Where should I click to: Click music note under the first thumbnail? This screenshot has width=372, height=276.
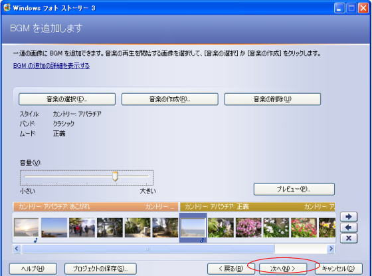[x=36, y=240]
